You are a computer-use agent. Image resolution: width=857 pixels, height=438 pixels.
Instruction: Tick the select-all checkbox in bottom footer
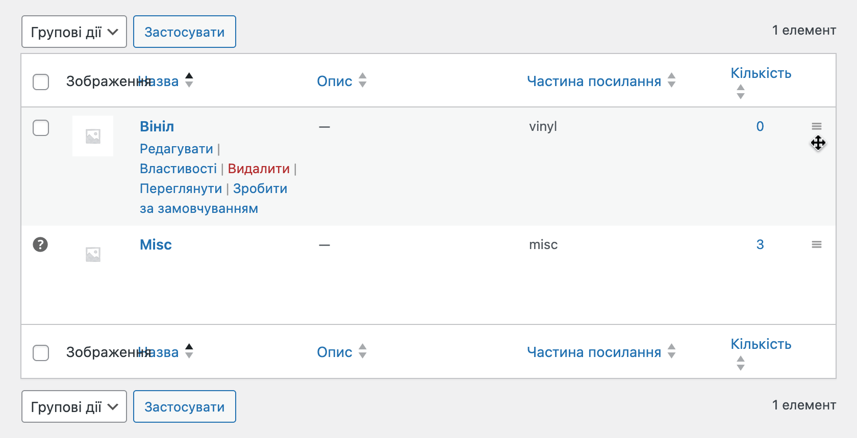[41, 353]
